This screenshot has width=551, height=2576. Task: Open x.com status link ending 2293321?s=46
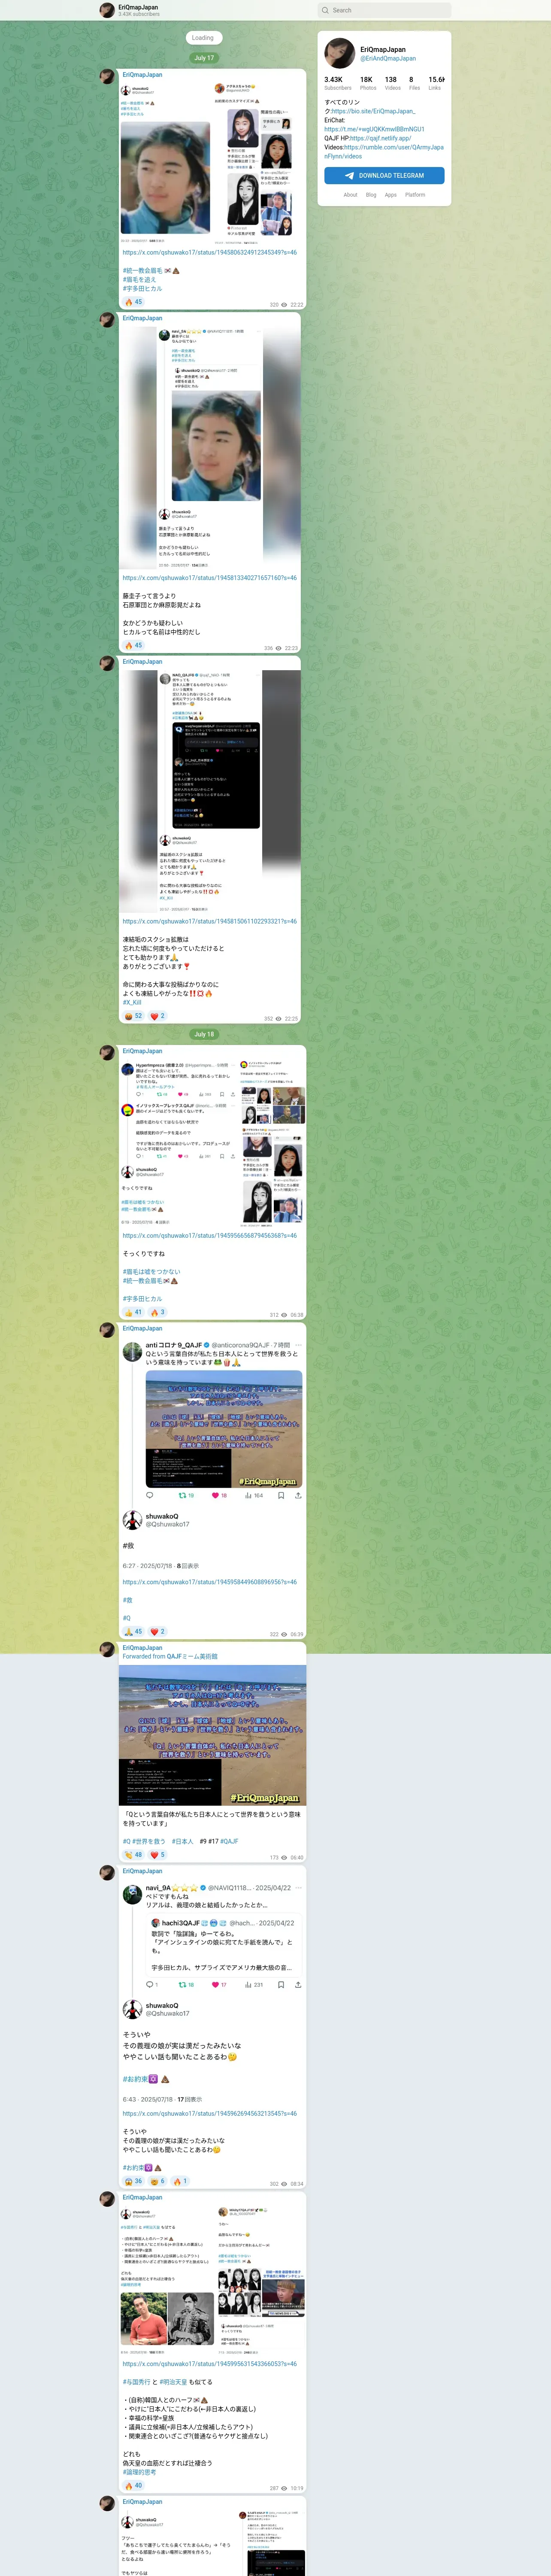click(210, 921)
